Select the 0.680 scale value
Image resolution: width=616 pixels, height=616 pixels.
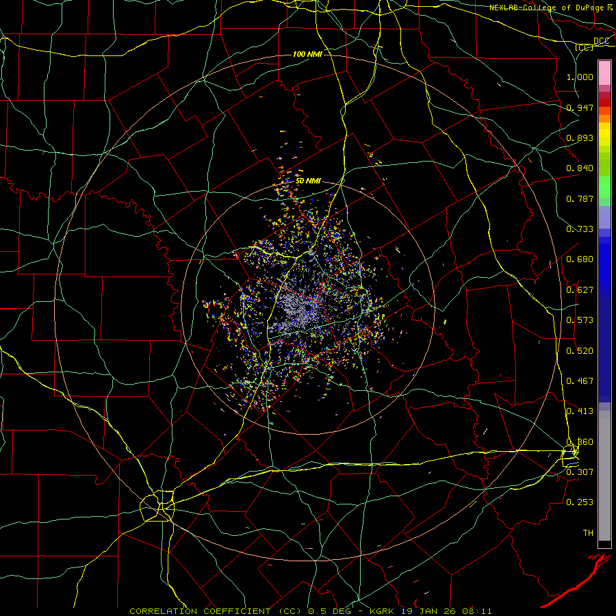580,259
